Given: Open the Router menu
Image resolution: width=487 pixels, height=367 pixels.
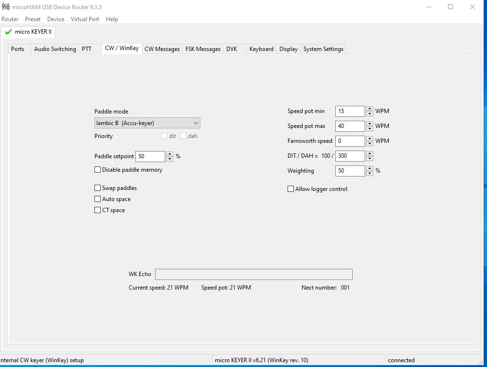Looking at the screenshot, I should click(x=10, y=19).
